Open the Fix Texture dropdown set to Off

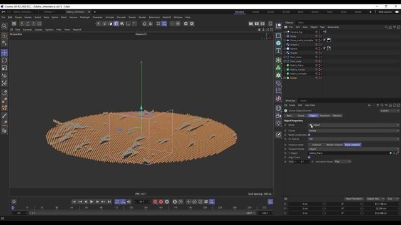[353, 139]
